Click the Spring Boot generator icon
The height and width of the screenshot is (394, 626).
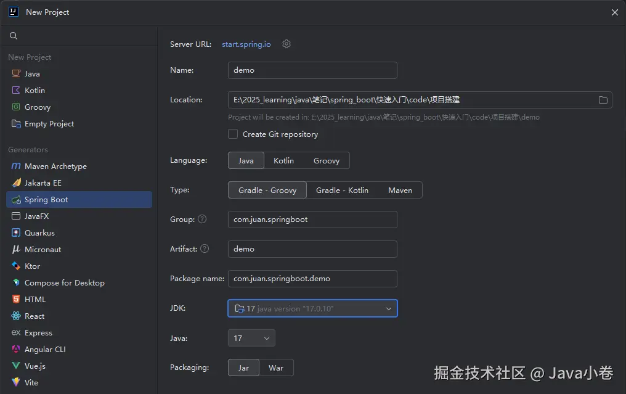pos(16,199)
